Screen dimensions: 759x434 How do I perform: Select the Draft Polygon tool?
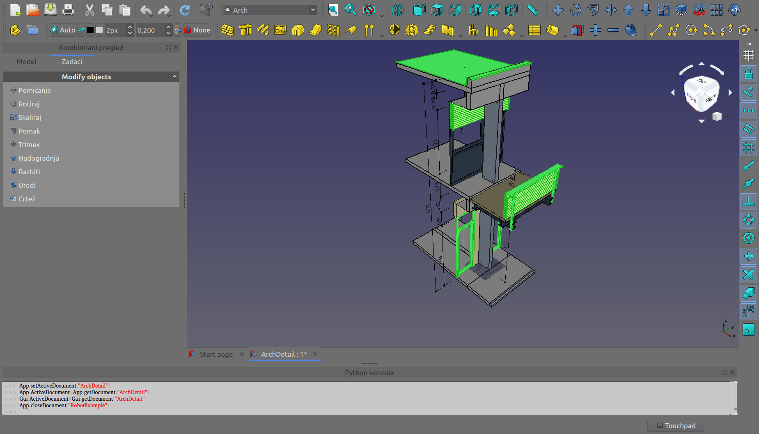(744, 30)
